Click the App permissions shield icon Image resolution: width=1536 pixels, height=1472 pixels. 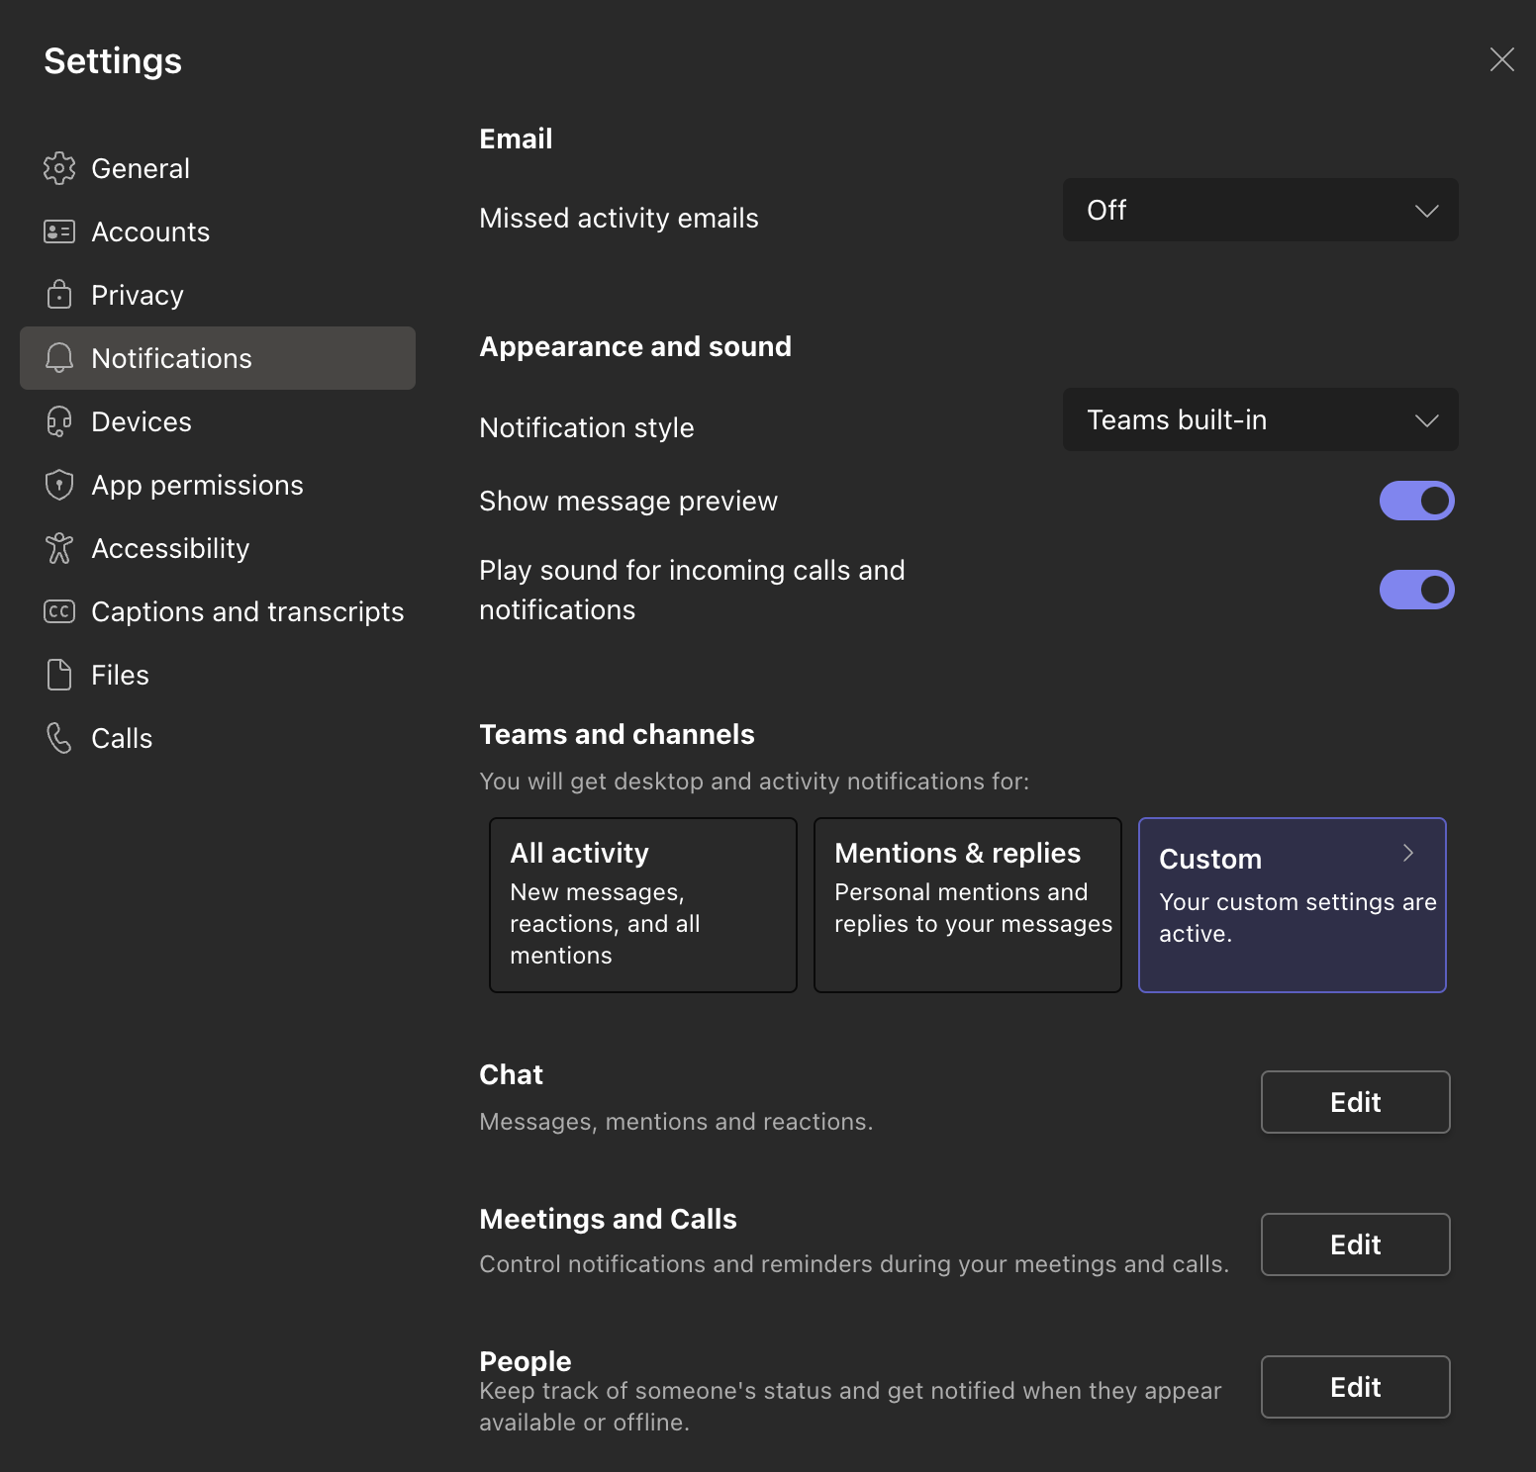(x=59, y=485)
